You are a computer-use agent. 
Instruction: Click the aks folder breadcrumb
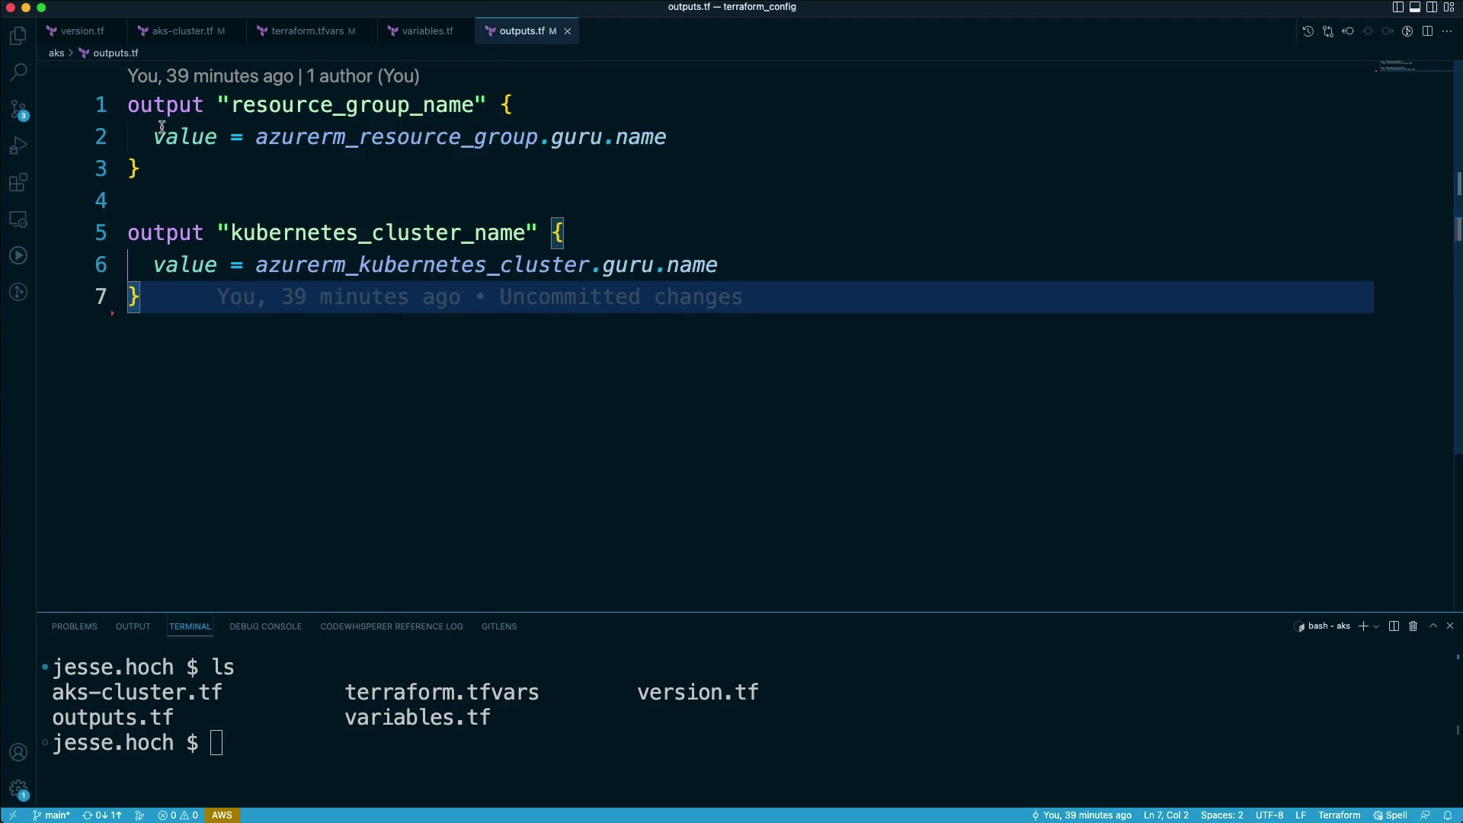pyautogui.click(x=56, y=53)
